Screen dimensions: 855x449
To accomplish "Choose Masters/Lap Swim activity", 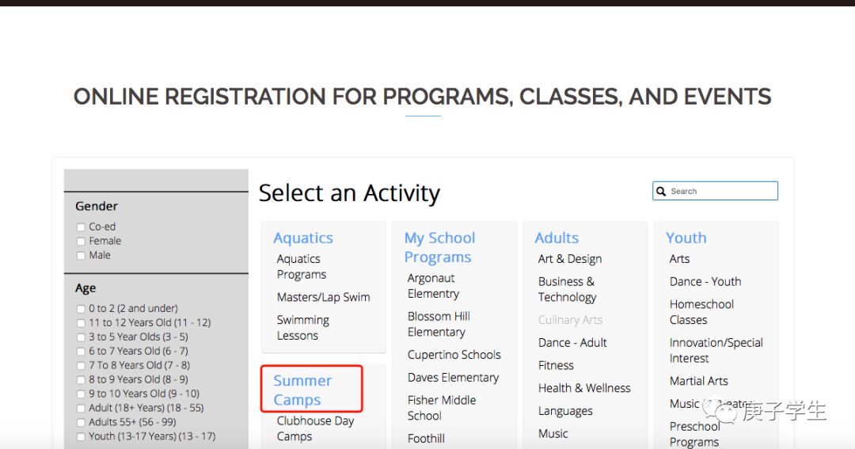I will (x=323, y=297).
